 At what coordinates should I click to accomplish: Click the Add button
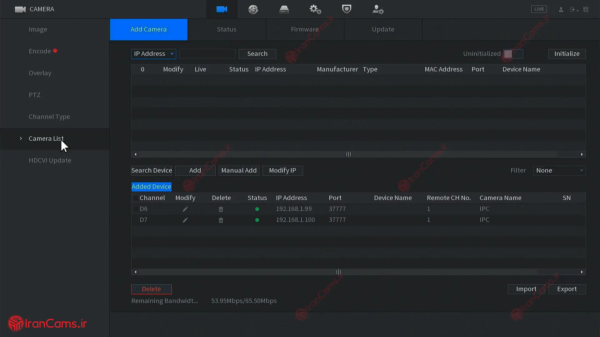click(195, 170)
